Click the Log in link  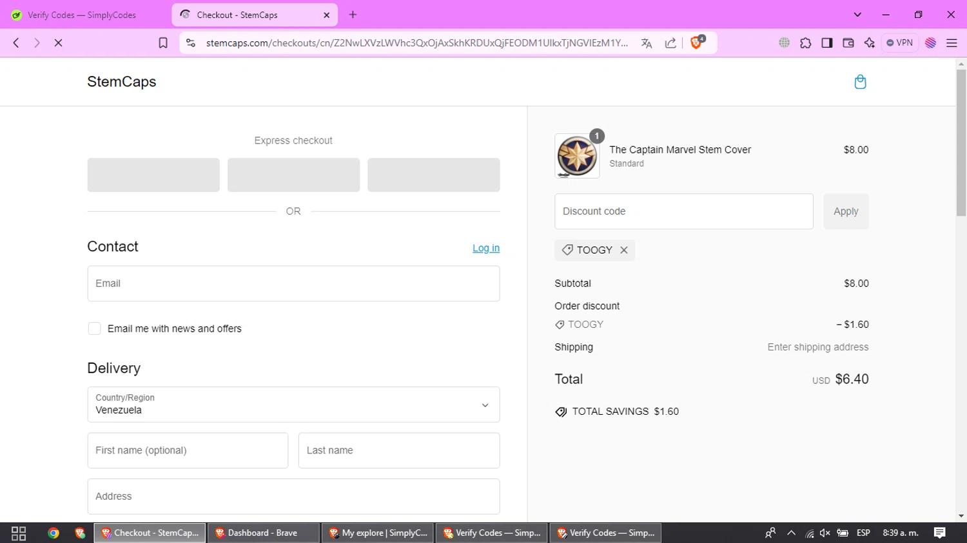pos(486,248)
